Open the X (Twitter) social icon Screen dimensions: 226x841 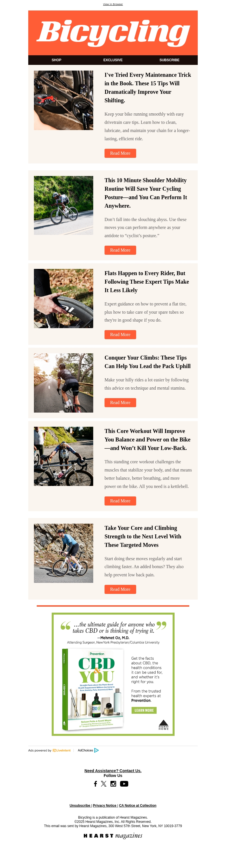click(x=104, y=783)
